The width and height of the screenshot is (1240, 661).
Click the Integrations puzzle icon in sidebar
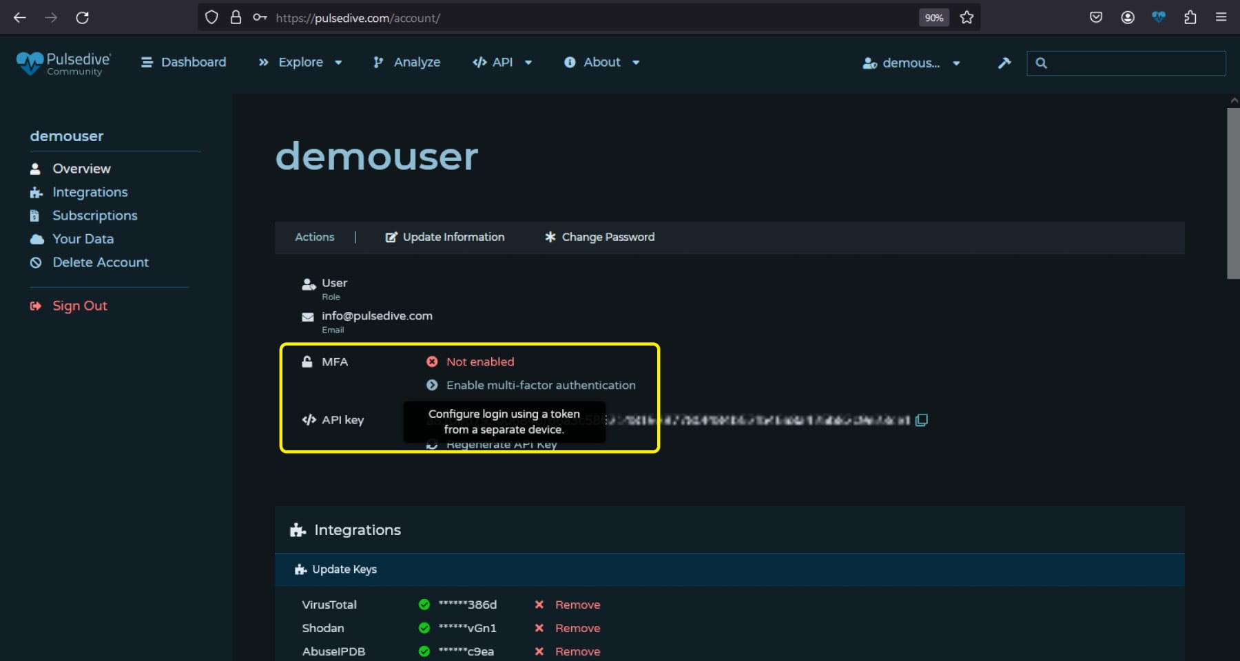(36, 192)
